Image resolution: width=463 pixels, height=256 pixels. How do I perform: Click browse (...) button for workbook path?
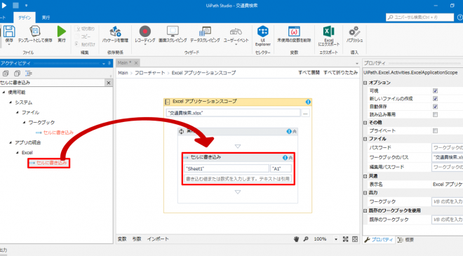[305, 114]
